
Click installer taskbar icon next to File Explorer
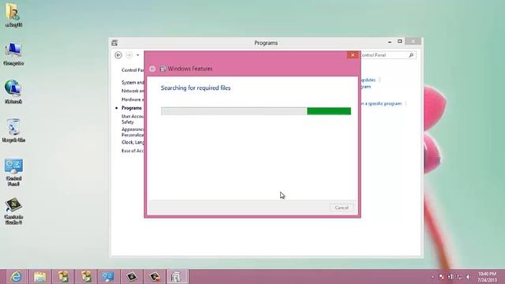tap(63, 277)
